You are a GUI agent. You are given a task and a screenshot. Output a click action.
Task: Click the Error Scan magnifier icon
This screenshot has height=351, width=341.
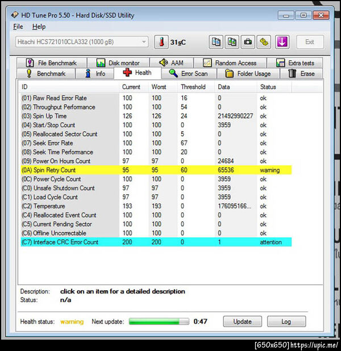point(173,73)
